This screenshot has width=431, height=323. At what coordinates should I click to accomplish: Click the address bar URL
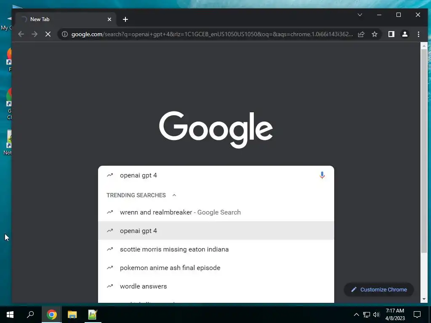point(212,34)
